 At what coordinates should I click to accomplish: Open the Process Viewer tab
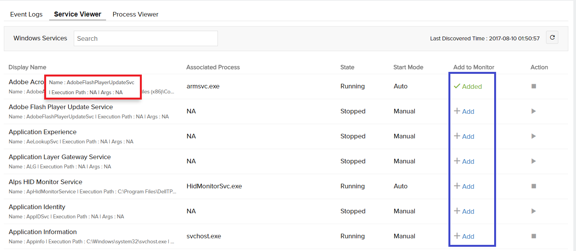tap(135, 14)
